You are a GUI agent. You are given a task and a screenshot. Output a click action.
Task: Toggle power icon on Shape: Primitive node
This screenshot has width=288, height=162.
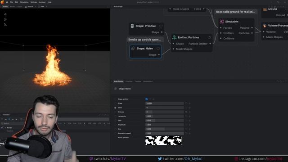pos(161,26)
